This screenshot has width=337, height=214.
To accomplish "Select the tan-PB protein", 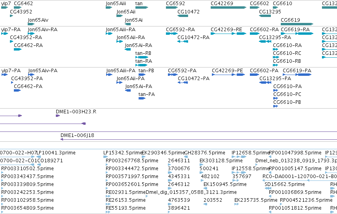I will 142,75.
